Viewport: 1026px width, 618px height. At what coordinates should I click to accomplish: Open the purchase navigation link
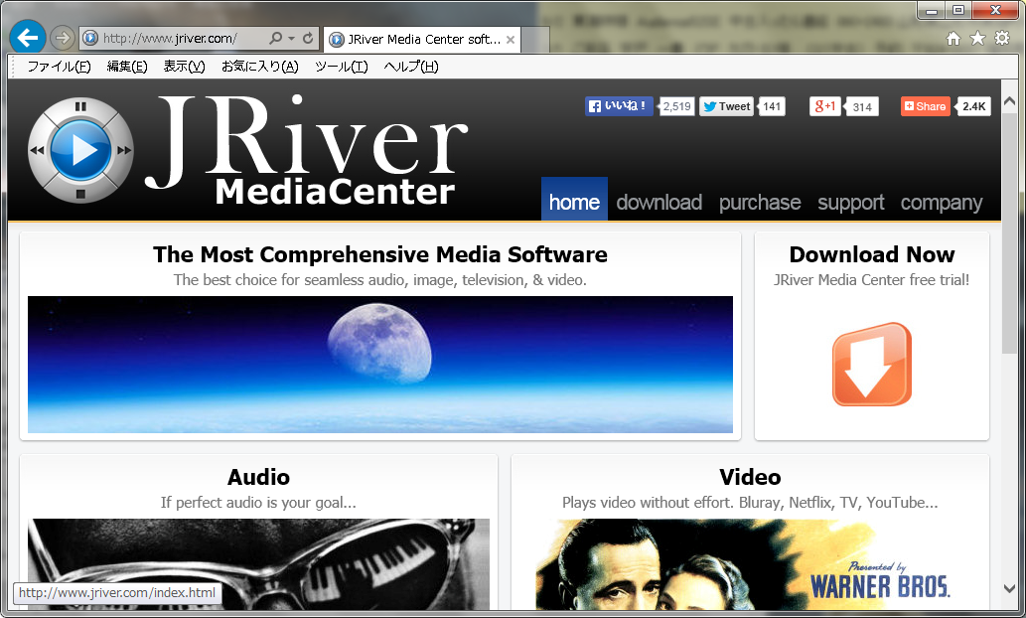(760, 203)
